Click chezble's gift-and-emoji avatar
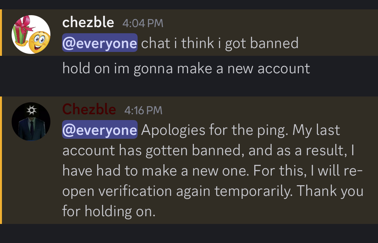 (x=31, y=35)
